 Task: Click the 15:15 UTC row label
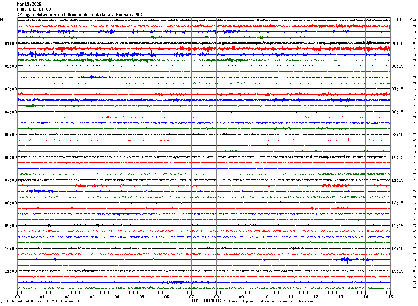398,271
